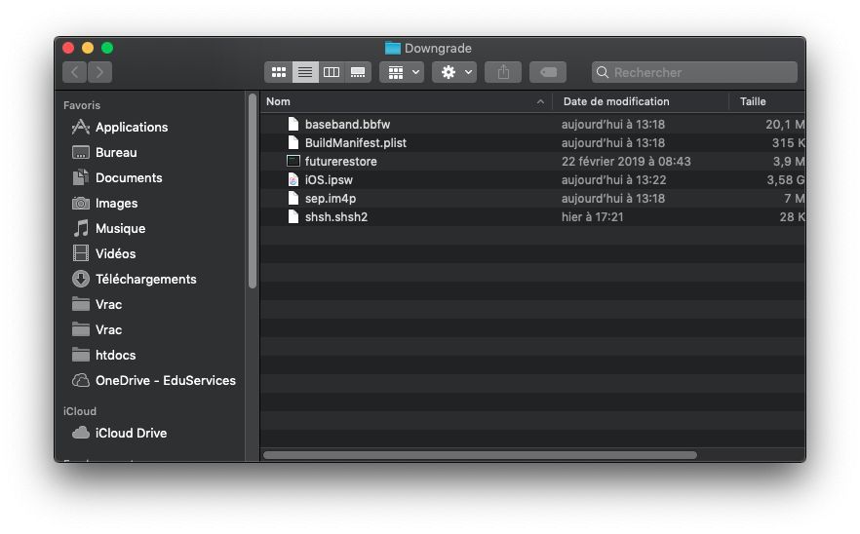Click the Vidéos film strip icon

pos(81,253)
